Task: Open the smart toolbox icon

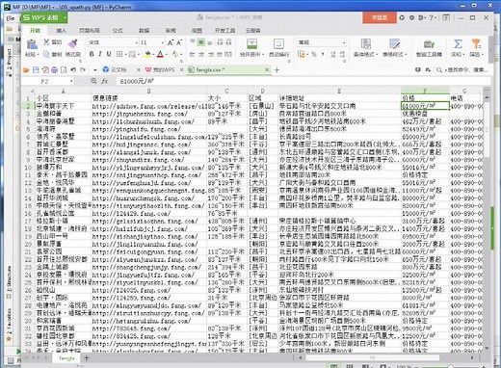Action: [429, 44]
